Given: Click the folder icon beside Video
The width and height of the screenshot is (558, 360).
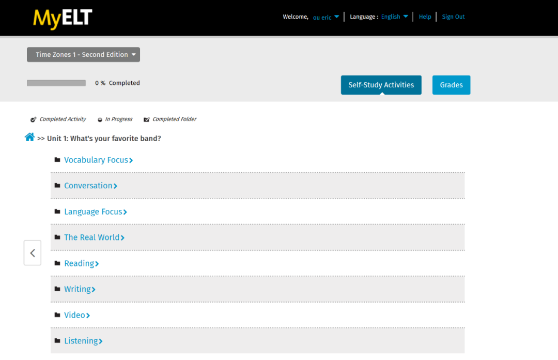Looking at the screenshot, I should (x=57, y=314).
